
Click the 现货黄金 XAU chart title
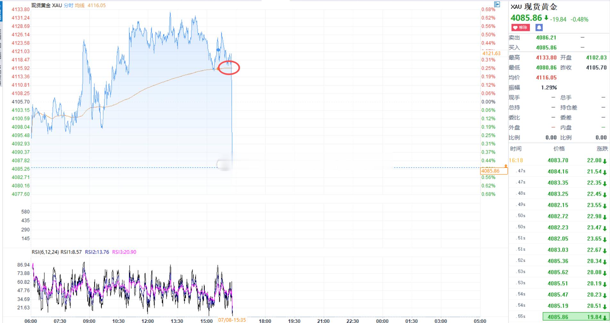(46, 5)
